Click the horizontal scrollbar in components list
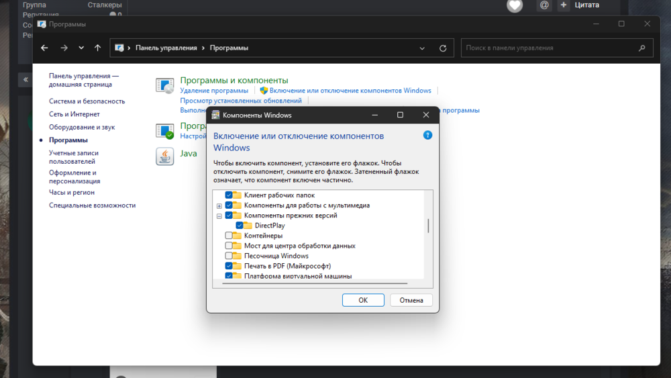 [x=315, y=283]
